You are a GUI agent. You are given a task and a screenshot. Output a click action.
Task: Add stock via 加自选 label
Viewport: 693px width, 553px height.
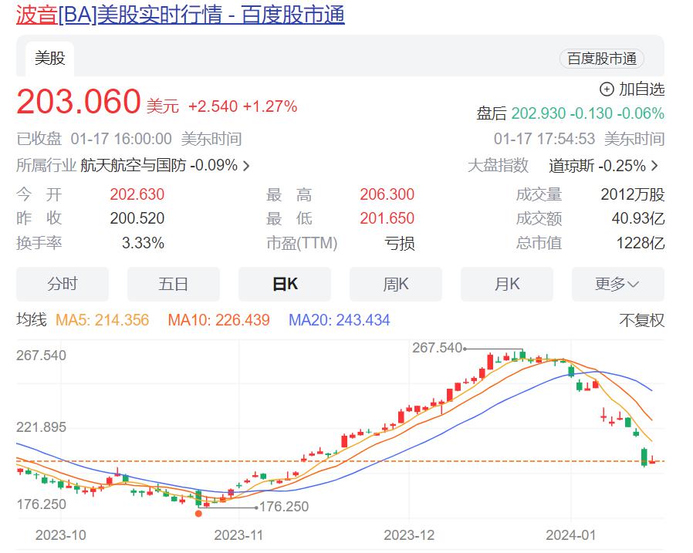point(641,89)
